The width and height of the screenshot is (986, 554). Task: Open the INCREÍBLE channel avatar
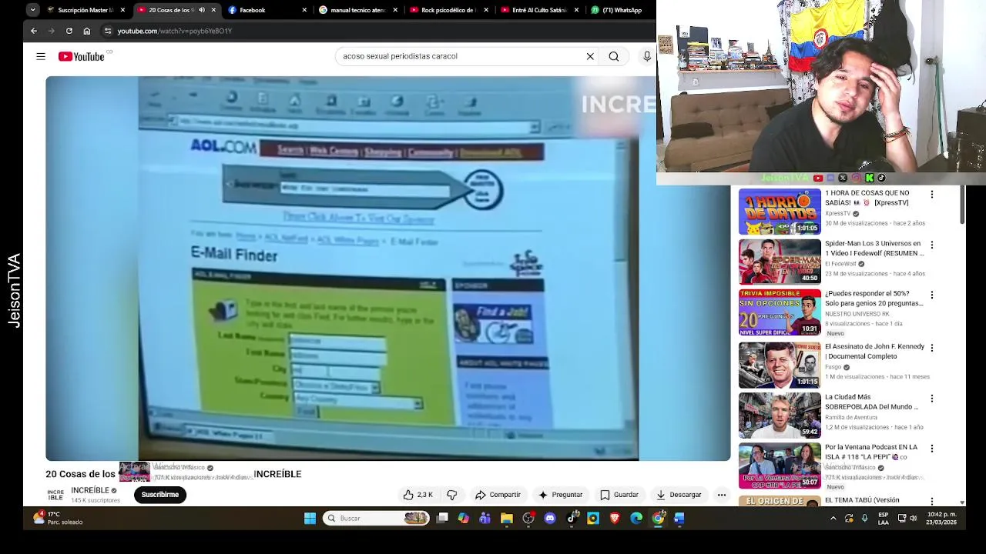point(55,495)
